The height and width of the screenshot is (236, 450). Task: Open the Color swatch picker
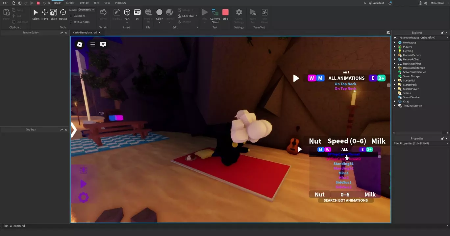pos(159,14)
